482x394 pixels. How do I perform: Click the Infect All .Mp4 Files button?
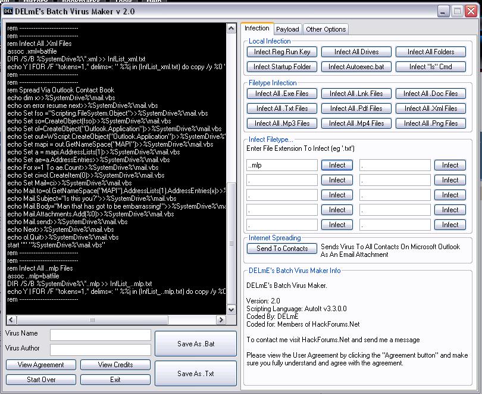point(356,123)
